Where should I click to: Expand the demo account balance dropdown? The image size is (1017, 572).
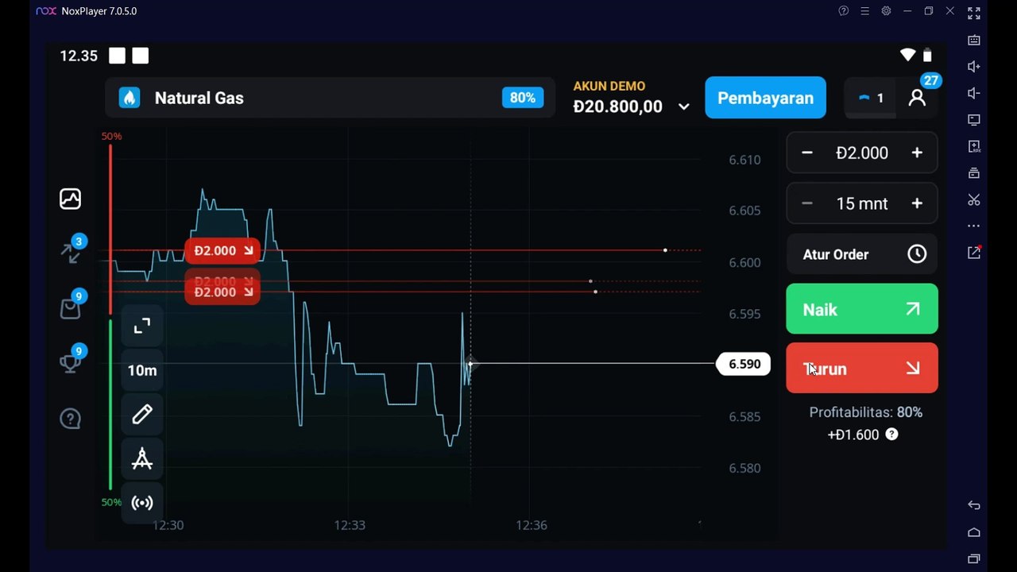(683, 106)
